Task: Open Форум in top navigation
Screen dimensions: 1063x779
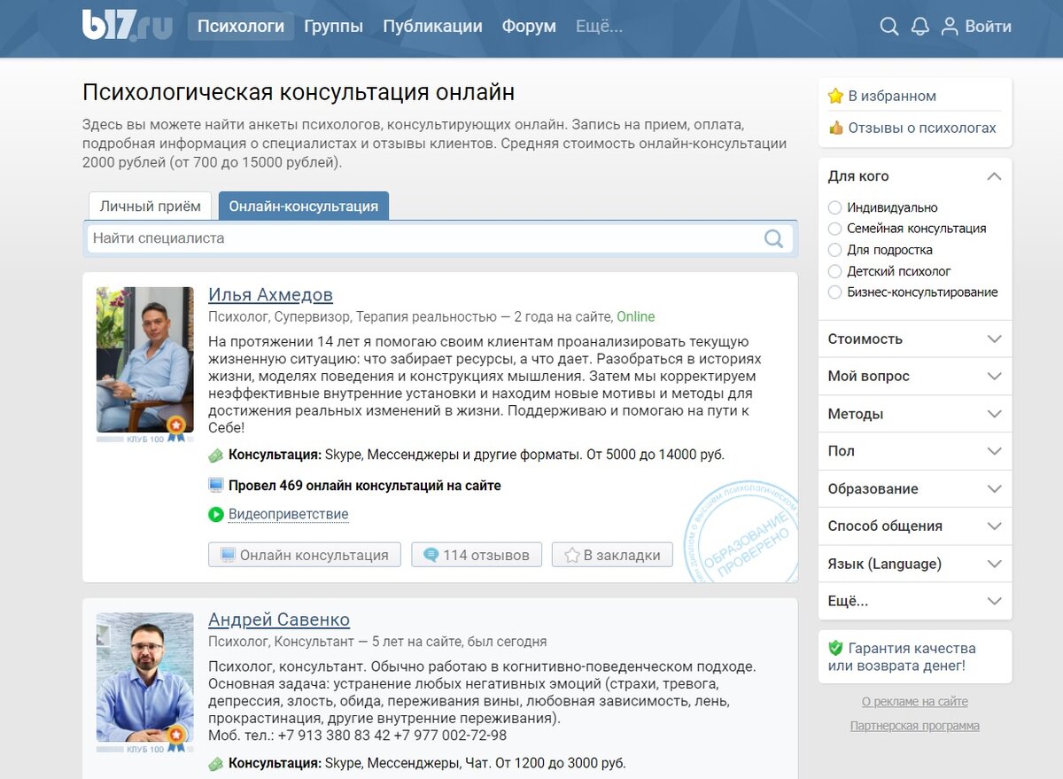Action: coord(529,27)
